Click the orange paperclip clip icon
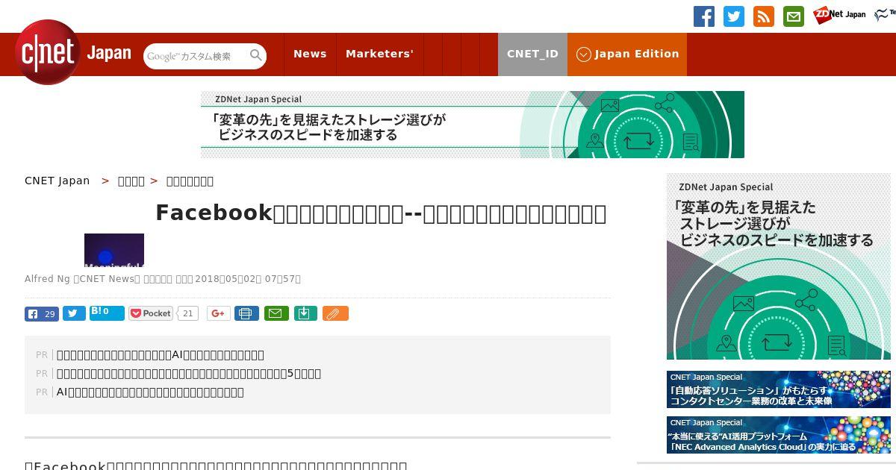Screen dimensions: 896x470 [x=335, y=313]
